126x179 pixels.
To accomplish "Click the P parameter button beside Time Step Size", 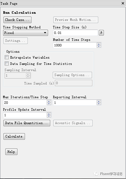I will point(101,33).
